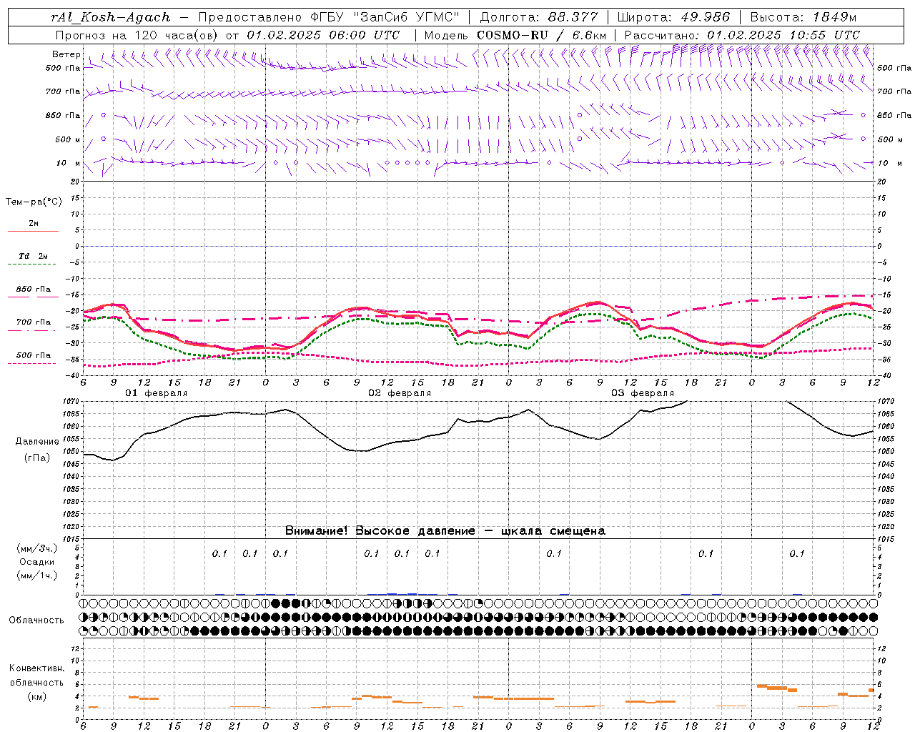
Task: Click the 03 февраля date label
Action: [x=643, y=393]
